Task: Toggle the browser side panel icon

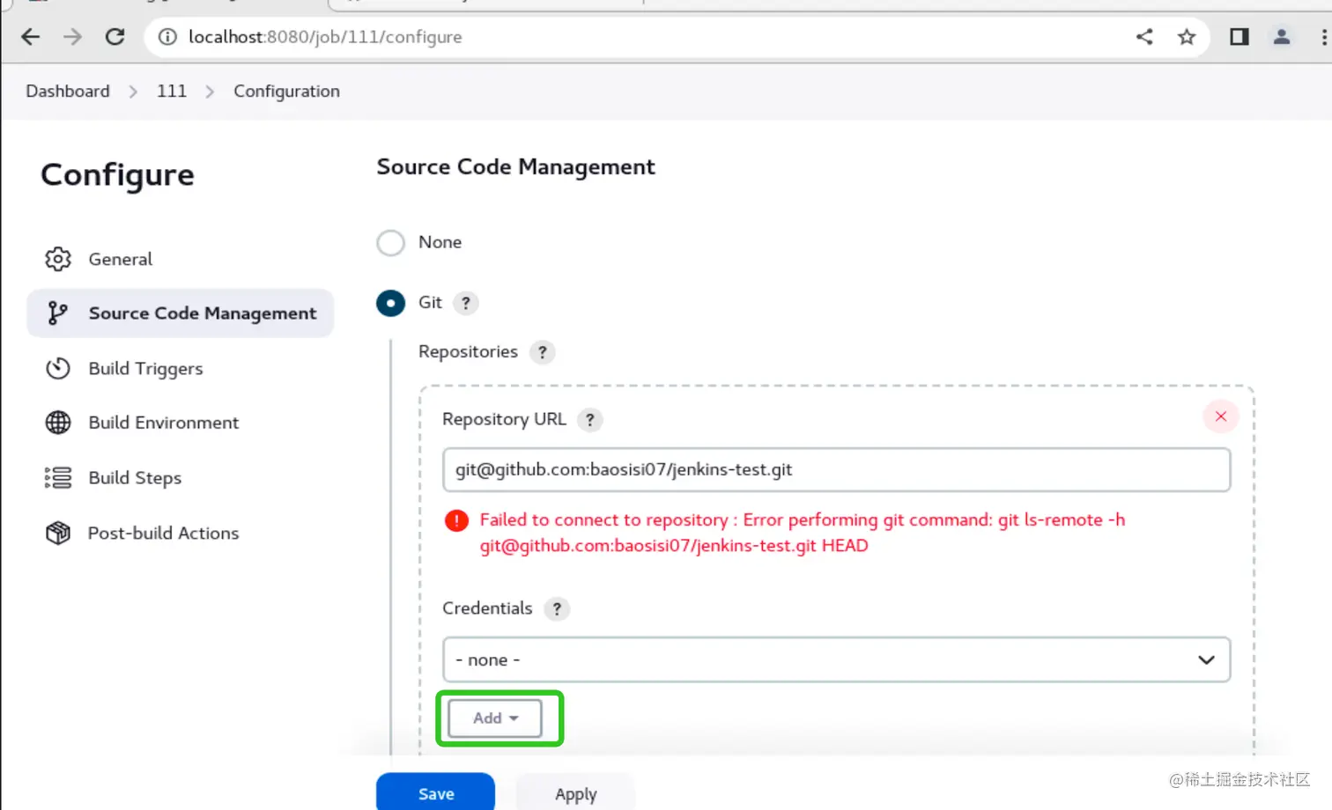Action: click(x=1239, y=36)
